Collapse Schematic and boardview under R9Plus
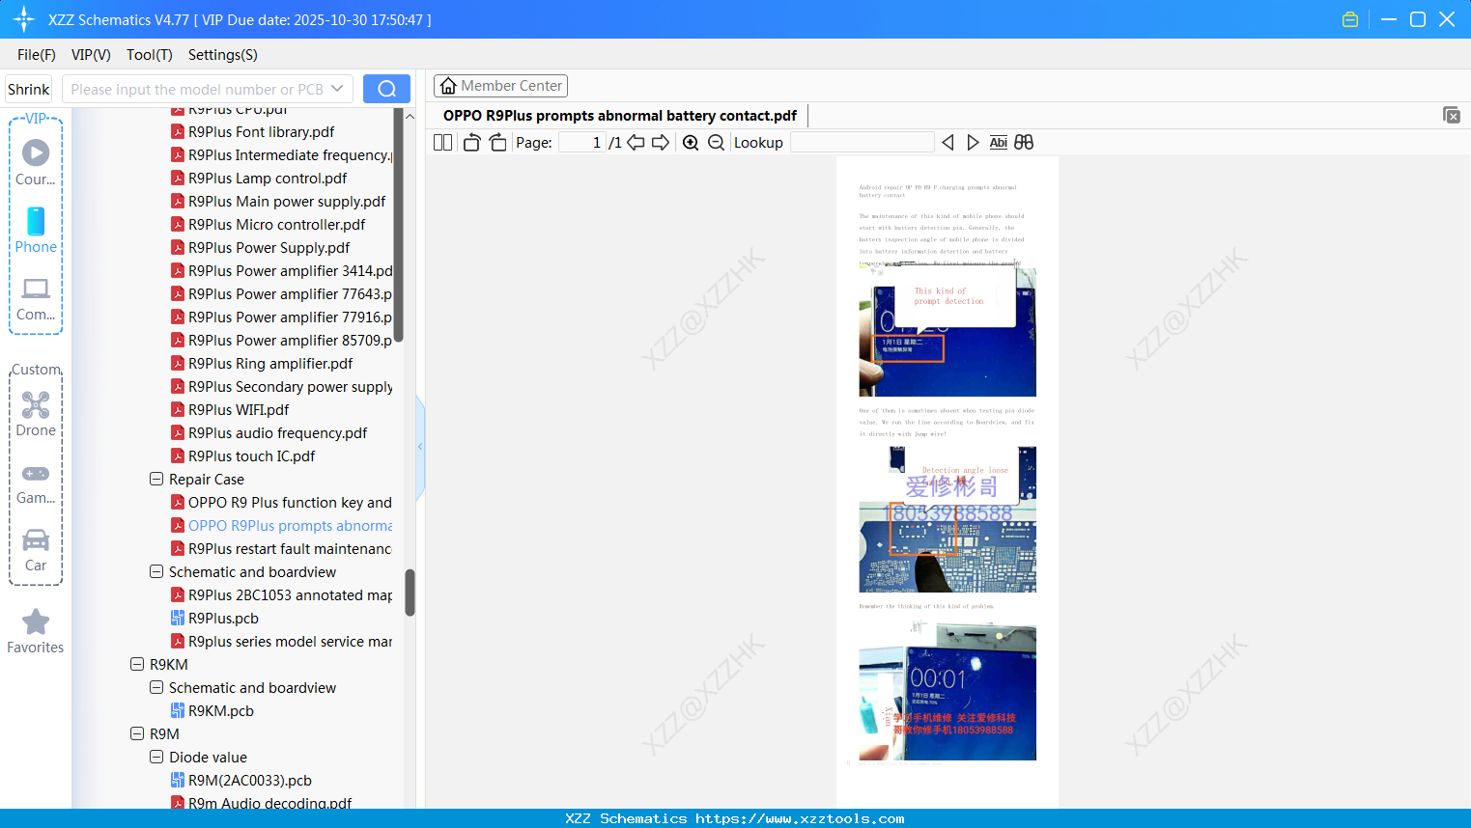 pos(156,571)
